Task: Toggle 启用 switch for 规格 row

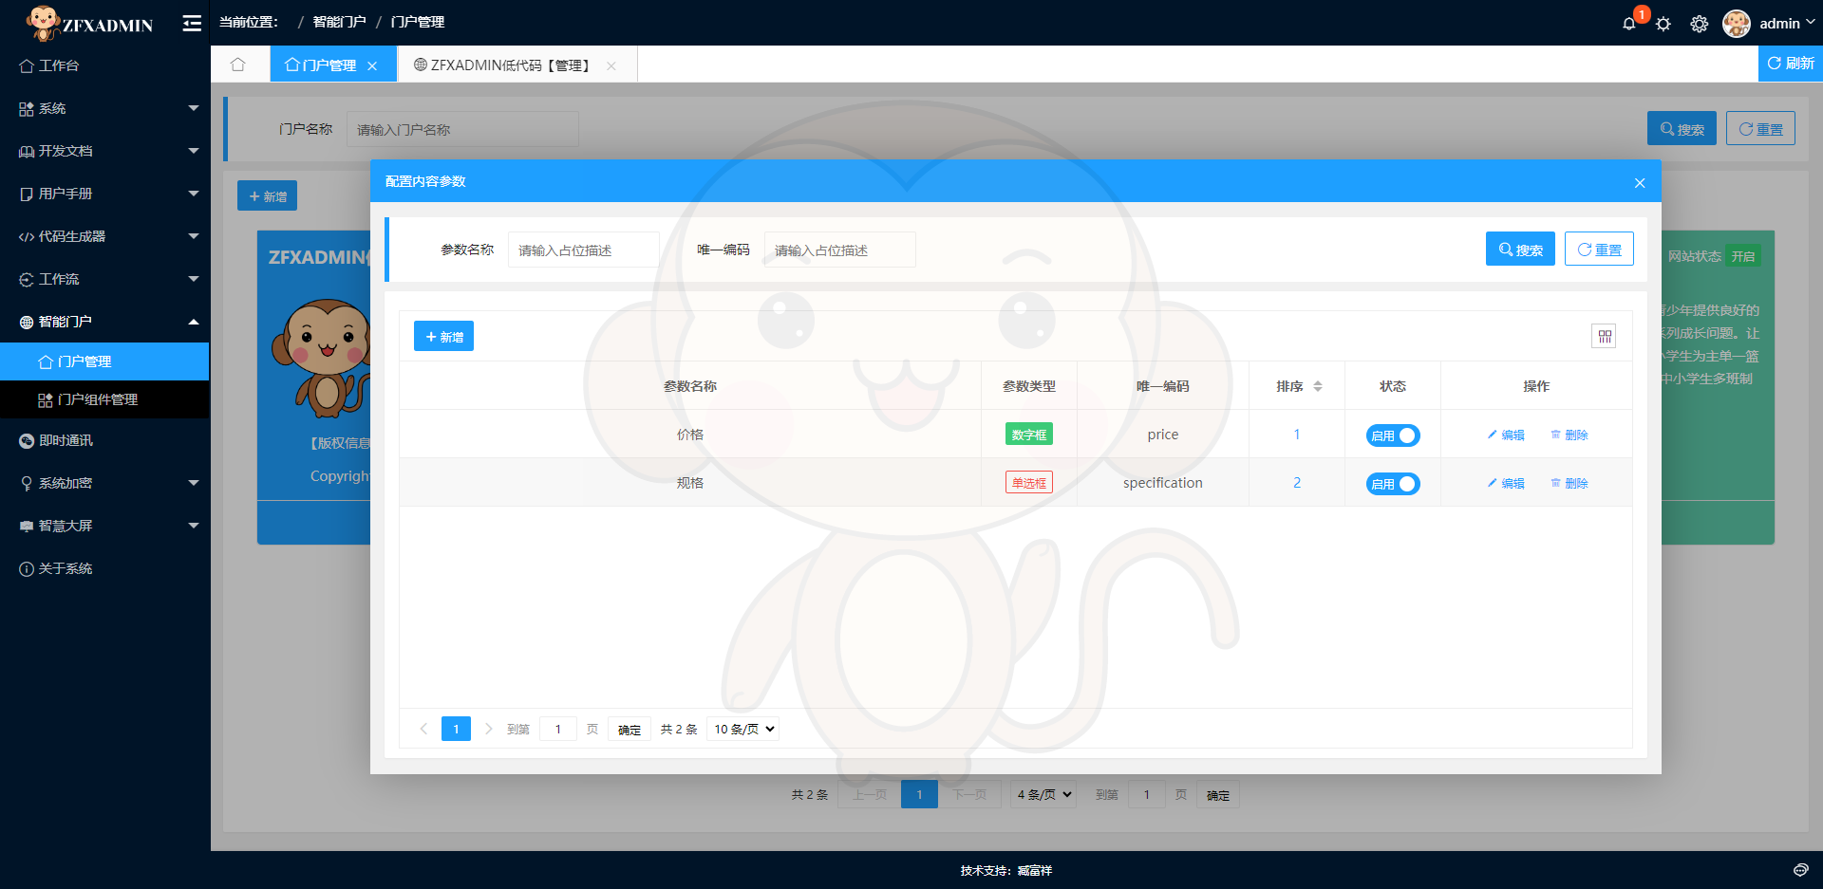Action: tap(1393, 484)
